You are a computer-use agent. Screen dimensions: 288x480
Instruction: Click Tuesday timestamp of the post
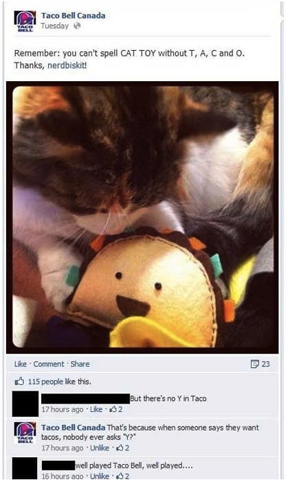55,26
